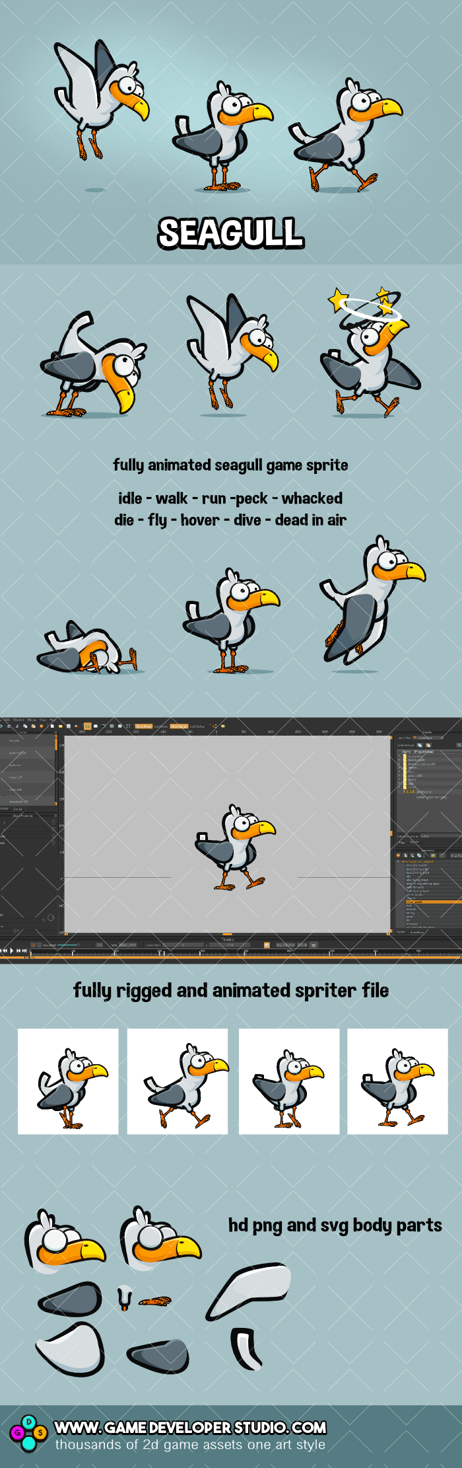This screenshot has height=1468, width=462.
Task: Open the Mode menu in Spriter
Action: [x=32, y=719]
